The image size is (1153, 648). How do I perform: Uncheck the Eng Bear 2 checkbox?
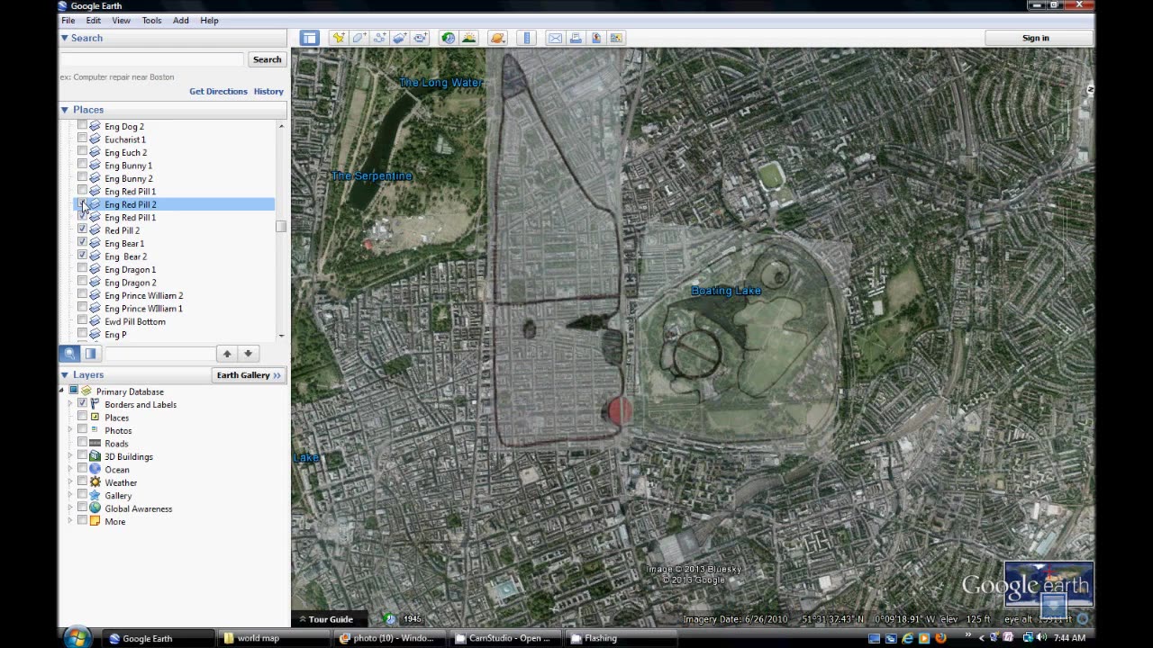tap(82, 256)
